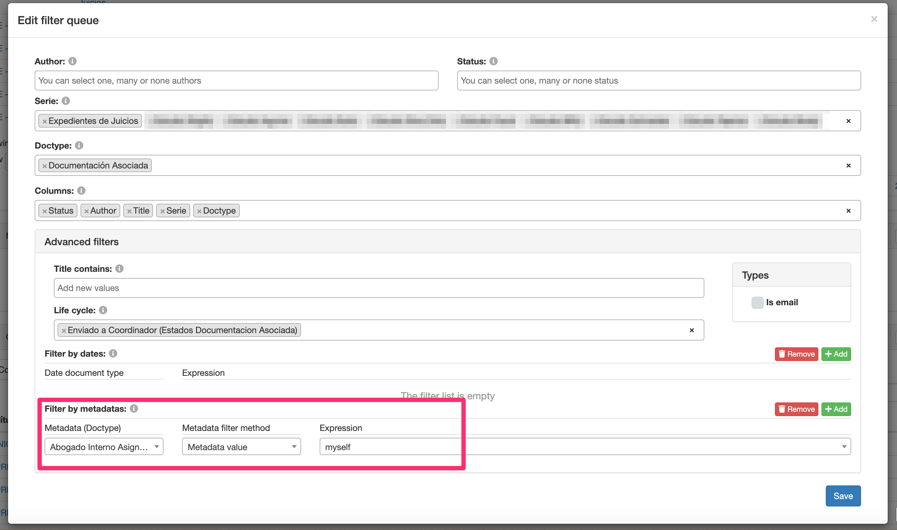Remove the Status column tag
The image size is (897, 530).
[45, 211]
